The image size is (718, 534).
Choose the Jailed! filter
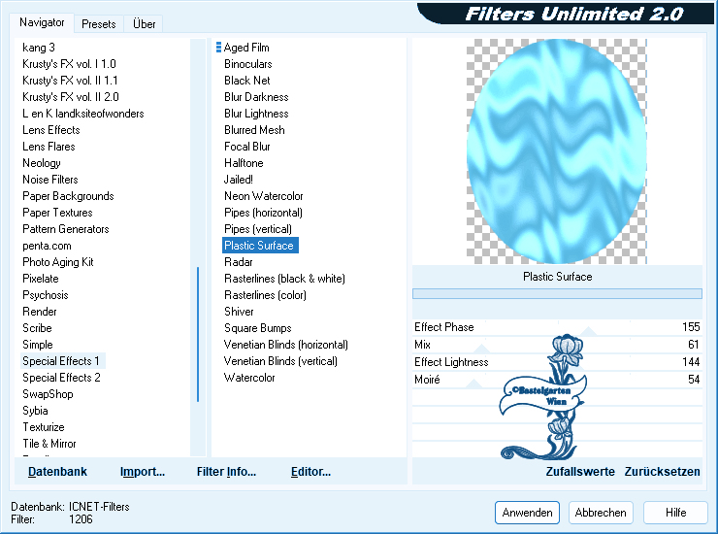(239, 180)
